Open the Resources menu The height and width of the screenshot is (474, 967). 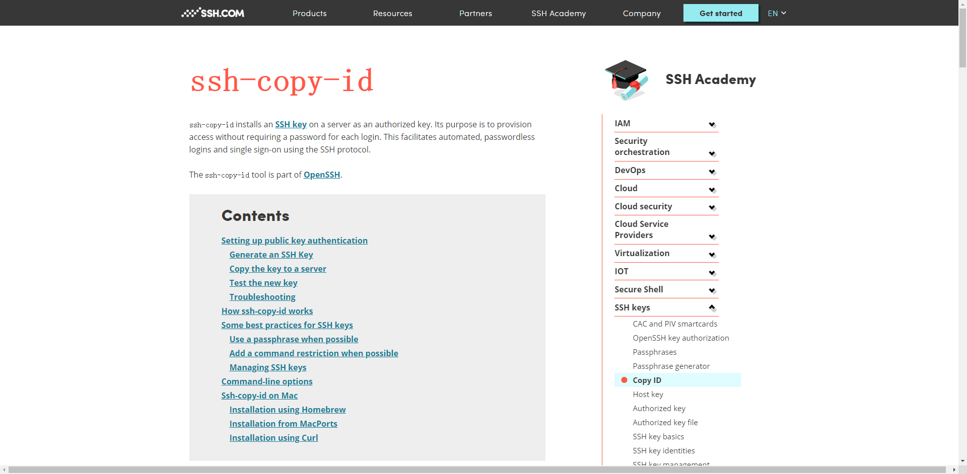(x=392, y=13)
